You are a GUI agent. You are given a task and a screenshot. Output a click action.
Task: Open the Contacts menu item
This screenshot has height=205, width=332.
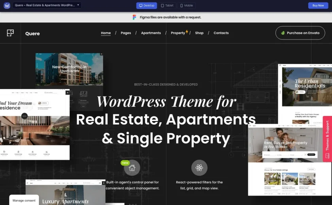tap(221, 33)
